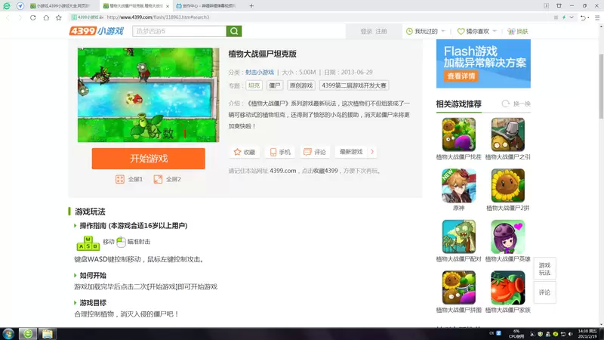Click the game preview screenshot
Image resolution: width=604 pixels, height=340 pixels.
coord(148,95)
